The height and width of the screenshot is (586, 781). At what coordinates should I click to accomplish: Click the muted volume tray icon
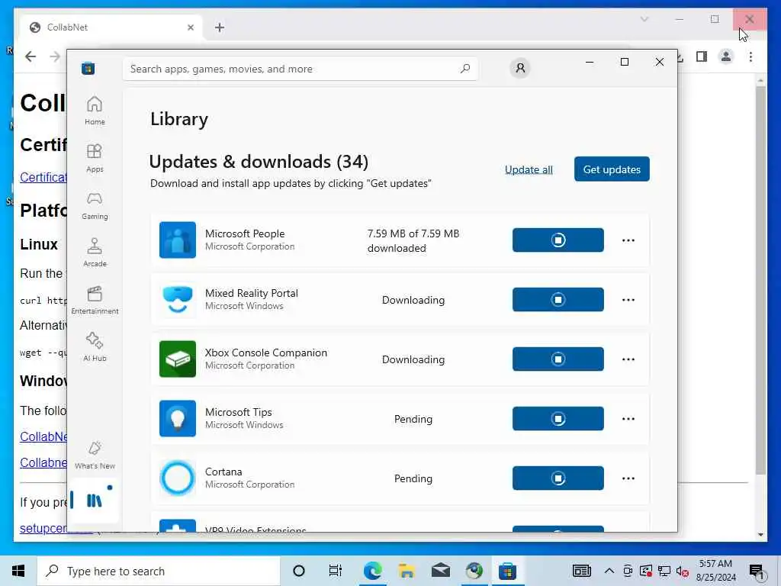(683, 572)
